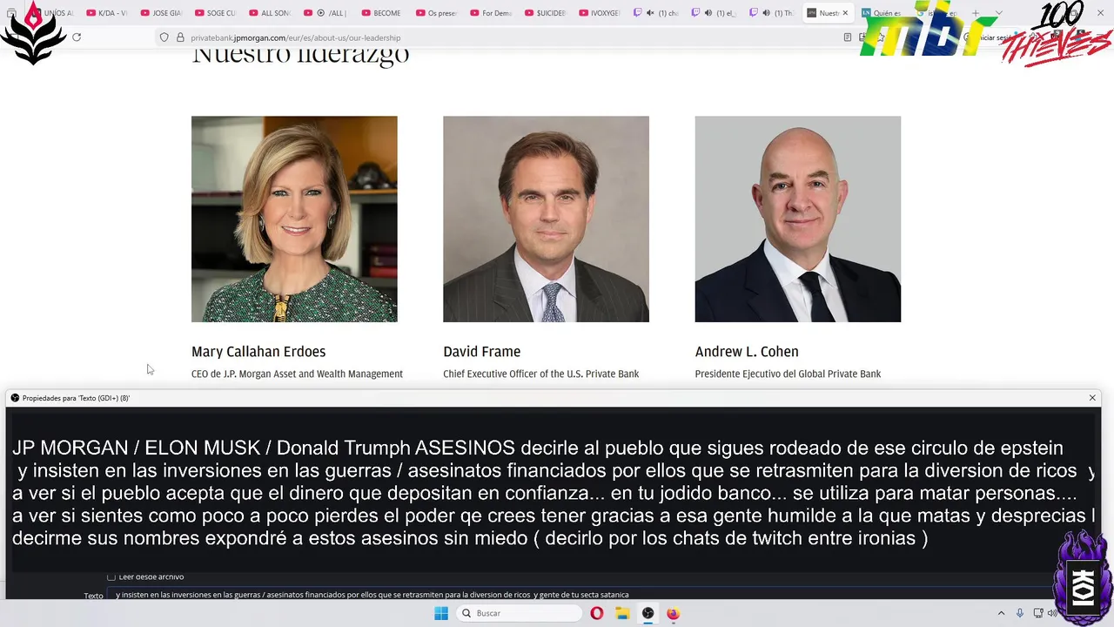1114x627 pixels.
Task: Click 'Presidente Ejecutivo del Global Private Bank' text
Action: pyautogui.click(x=788, y=374)
